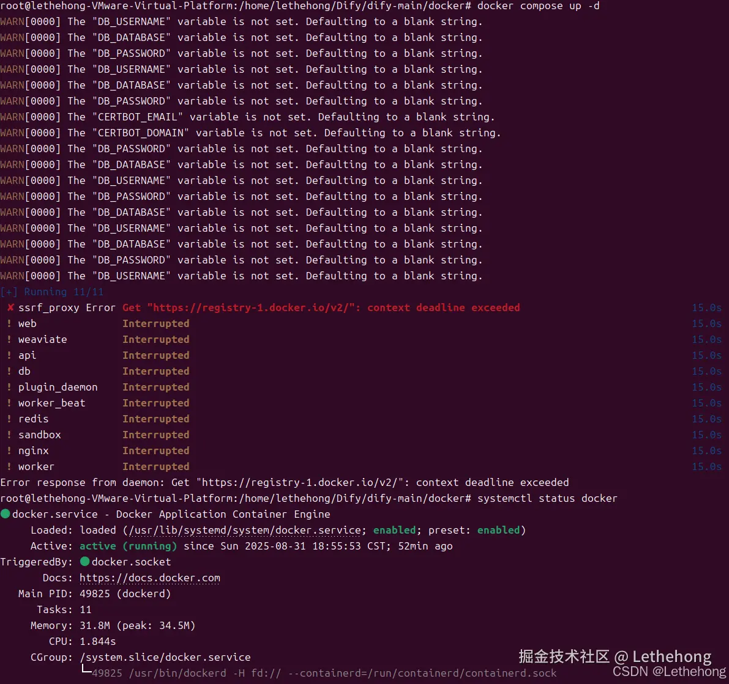The width and height of the screenshot is (729, 684).
Task: Click the Interrupted status in the web row
Action: [x=155, y=323]
